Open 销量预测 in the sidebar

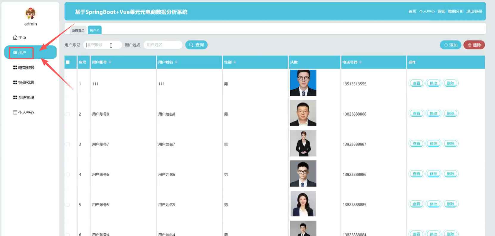[24, 83]
